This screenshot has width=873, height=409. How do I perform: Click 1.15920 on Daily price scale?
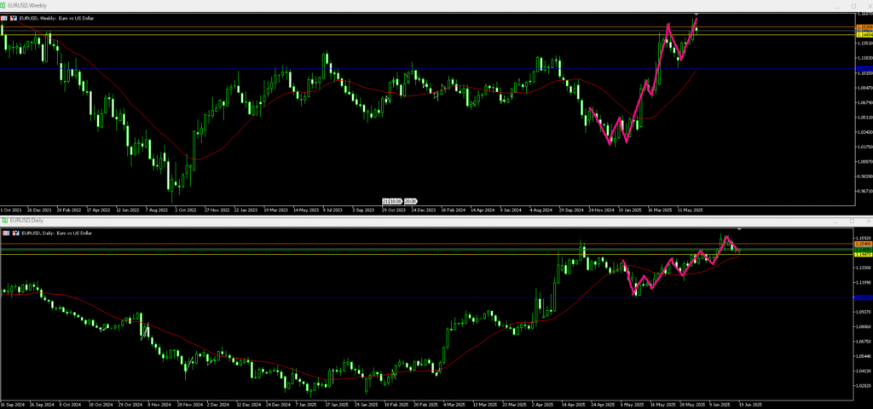coord(864,238)
